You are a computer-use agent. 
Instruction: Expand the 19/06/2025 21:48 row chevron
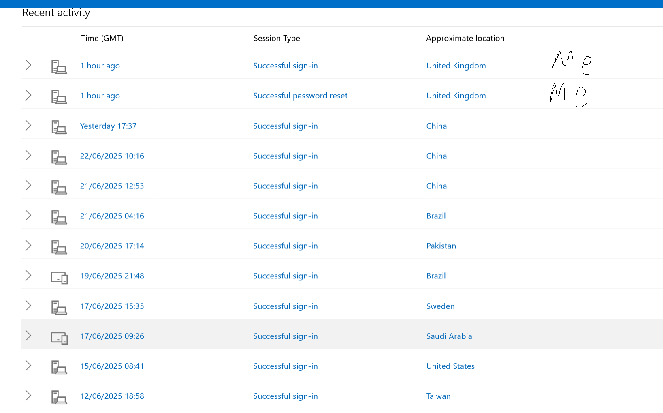click(28, 275)
